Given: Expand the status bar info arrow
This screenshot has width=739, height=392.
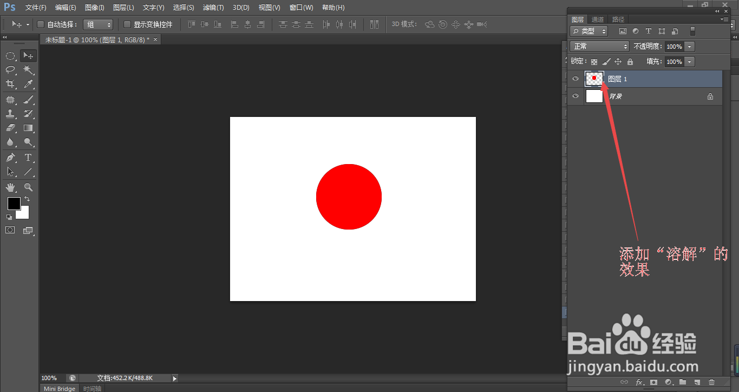Looking at the screenshot, I should [174, 378].
